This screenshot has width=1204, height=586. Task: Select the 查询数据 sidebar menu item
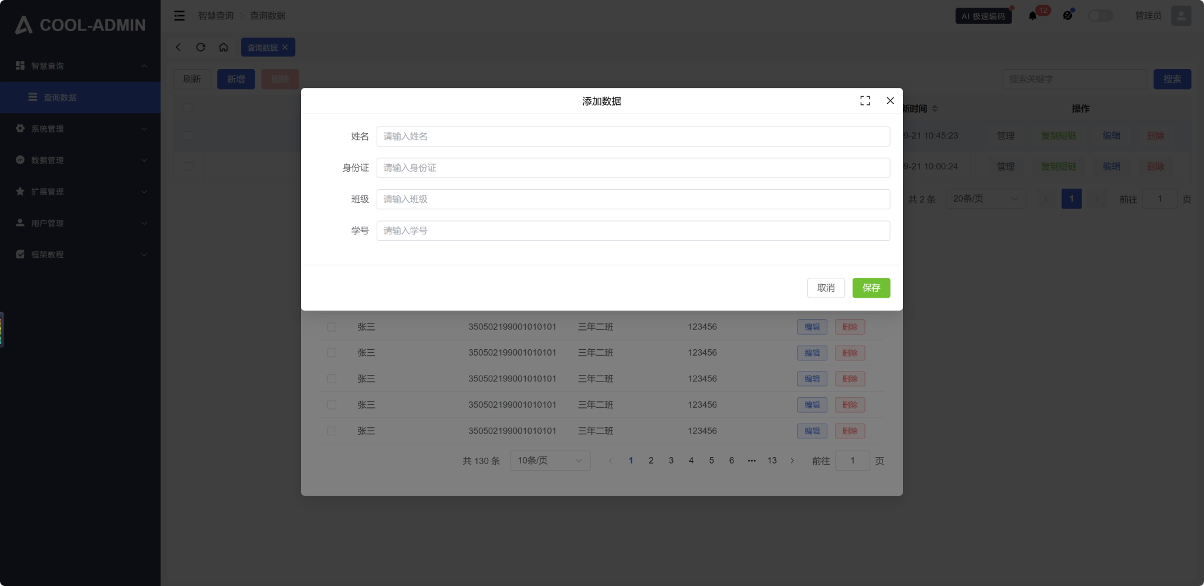pyautogui.click(x=80, y=97)
